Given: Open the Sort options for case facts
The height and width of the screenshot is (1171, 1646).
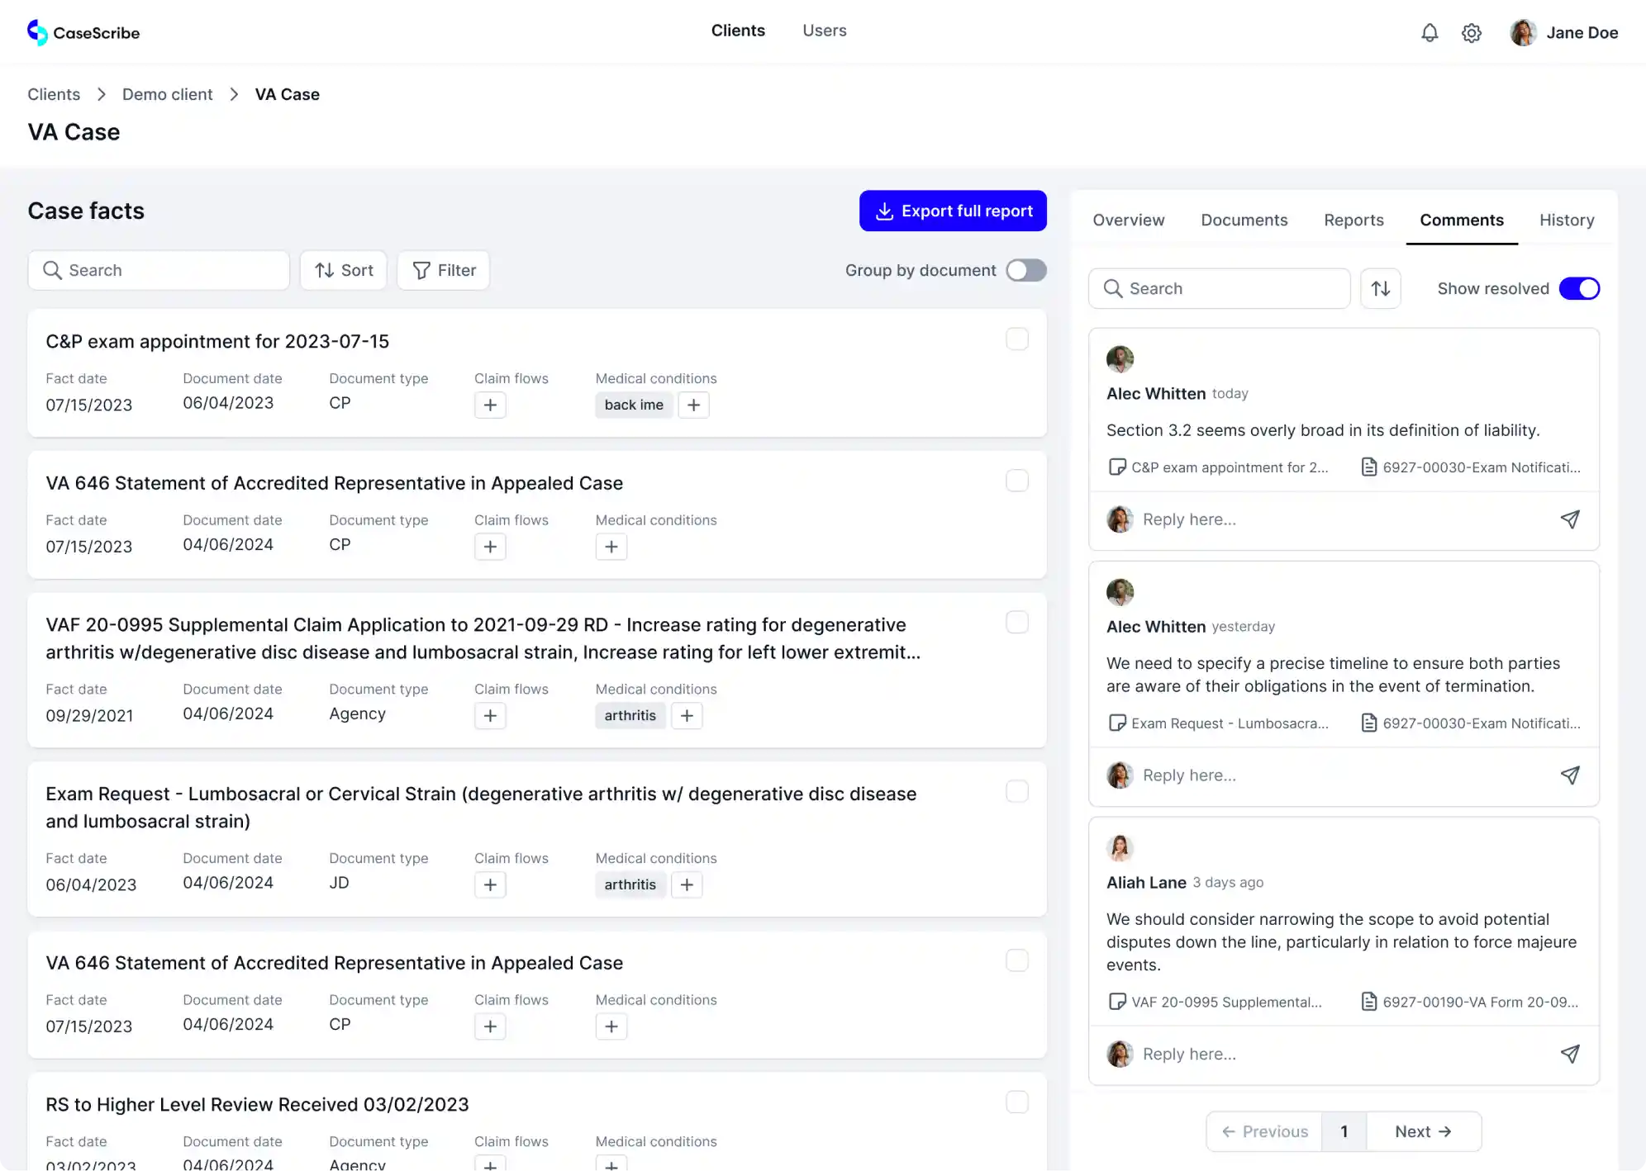Looking at the screenshot, I should [x=343, y=270].
